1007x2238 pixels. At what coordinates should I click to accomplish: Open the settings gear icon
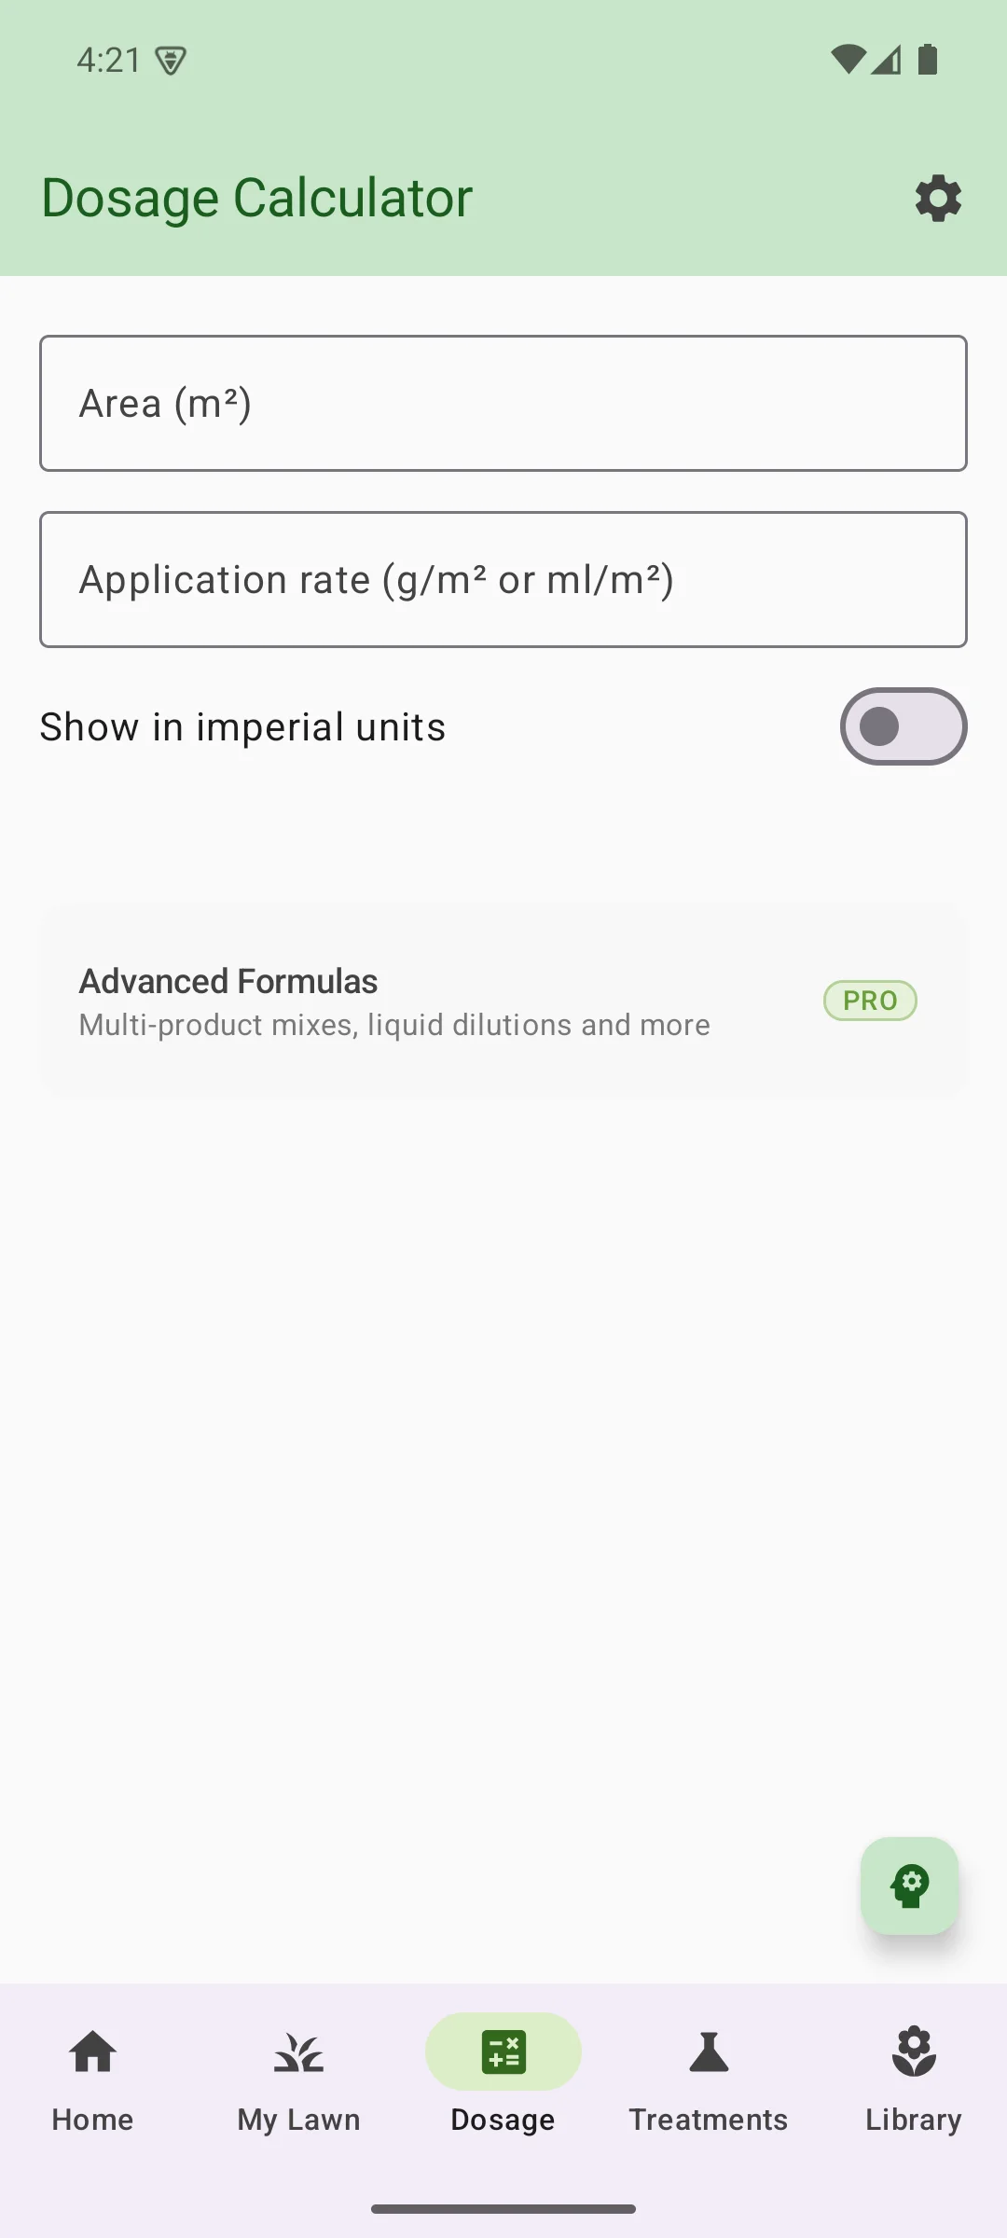(x=936, y=198)
